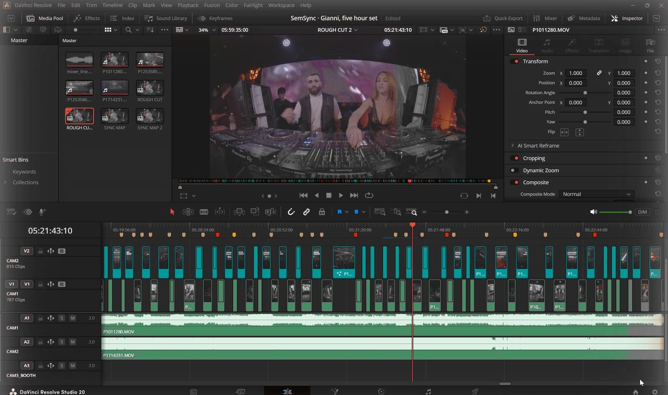Image resolution: width=668 pixels, height=395 pixels.
Task: Open the Mixer panel
Action: pos(545,18)
